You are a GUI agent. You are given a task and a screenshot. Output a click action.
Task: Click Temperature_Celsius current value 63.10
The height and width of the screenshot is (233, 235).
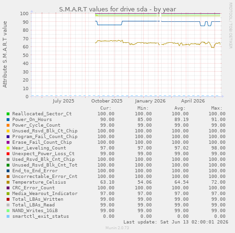[107, 182]
